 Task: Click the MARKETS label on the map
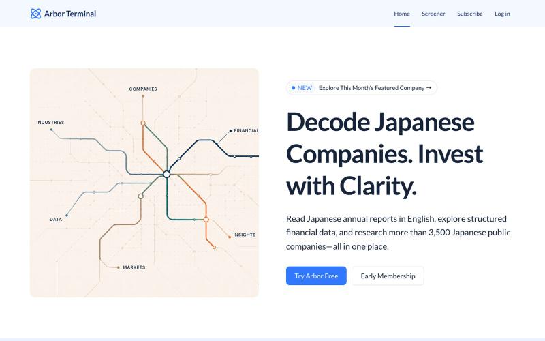pos(134,267)
